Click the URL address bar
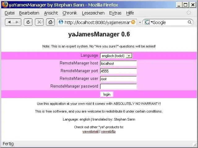The image size is (198, 148). coord(97,22)
